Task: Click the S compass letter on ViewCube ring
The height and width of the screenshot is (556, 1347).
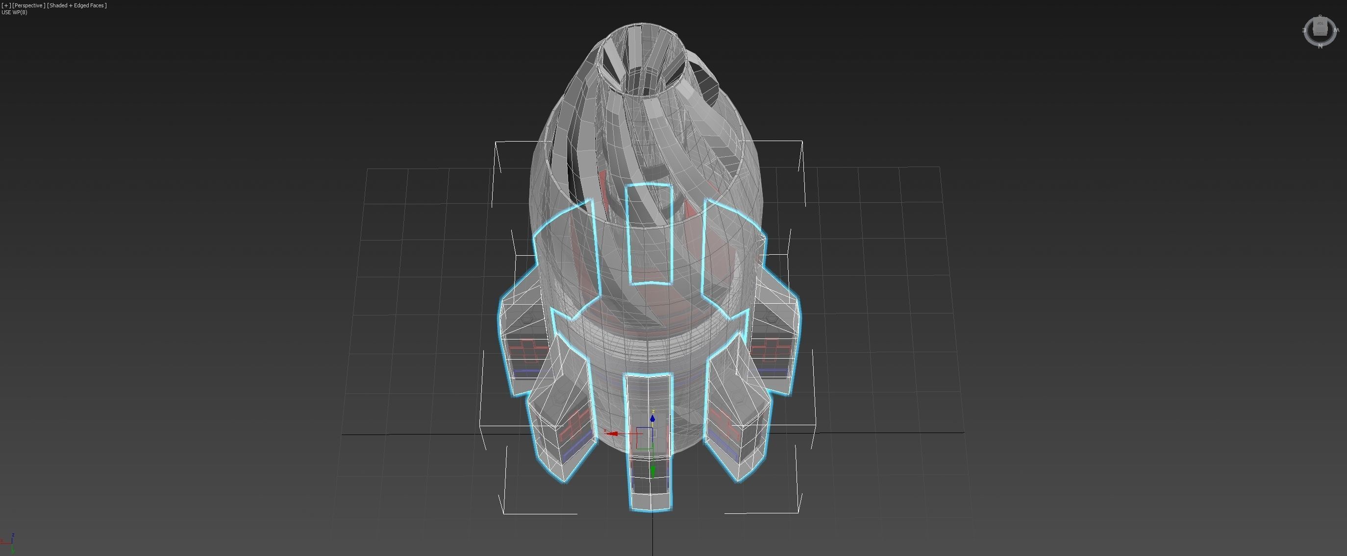Action: (1321, 16)
